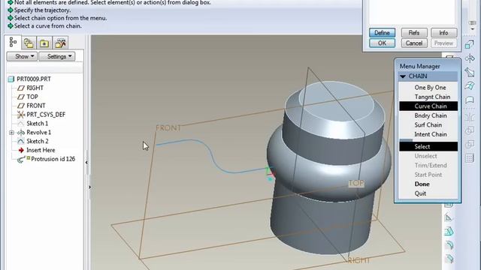Click the right-pointing sash arrow beside navigator

(x=89, y=187)
